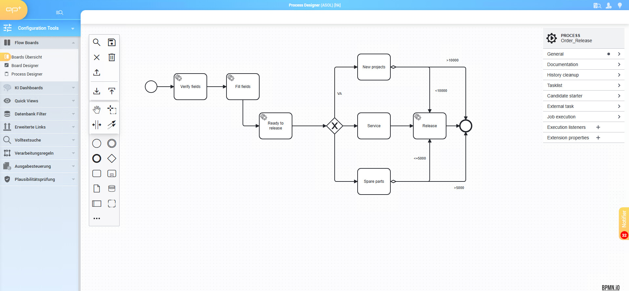
Task: Open the Process Designer link in the sidebar
Action: 27,74
